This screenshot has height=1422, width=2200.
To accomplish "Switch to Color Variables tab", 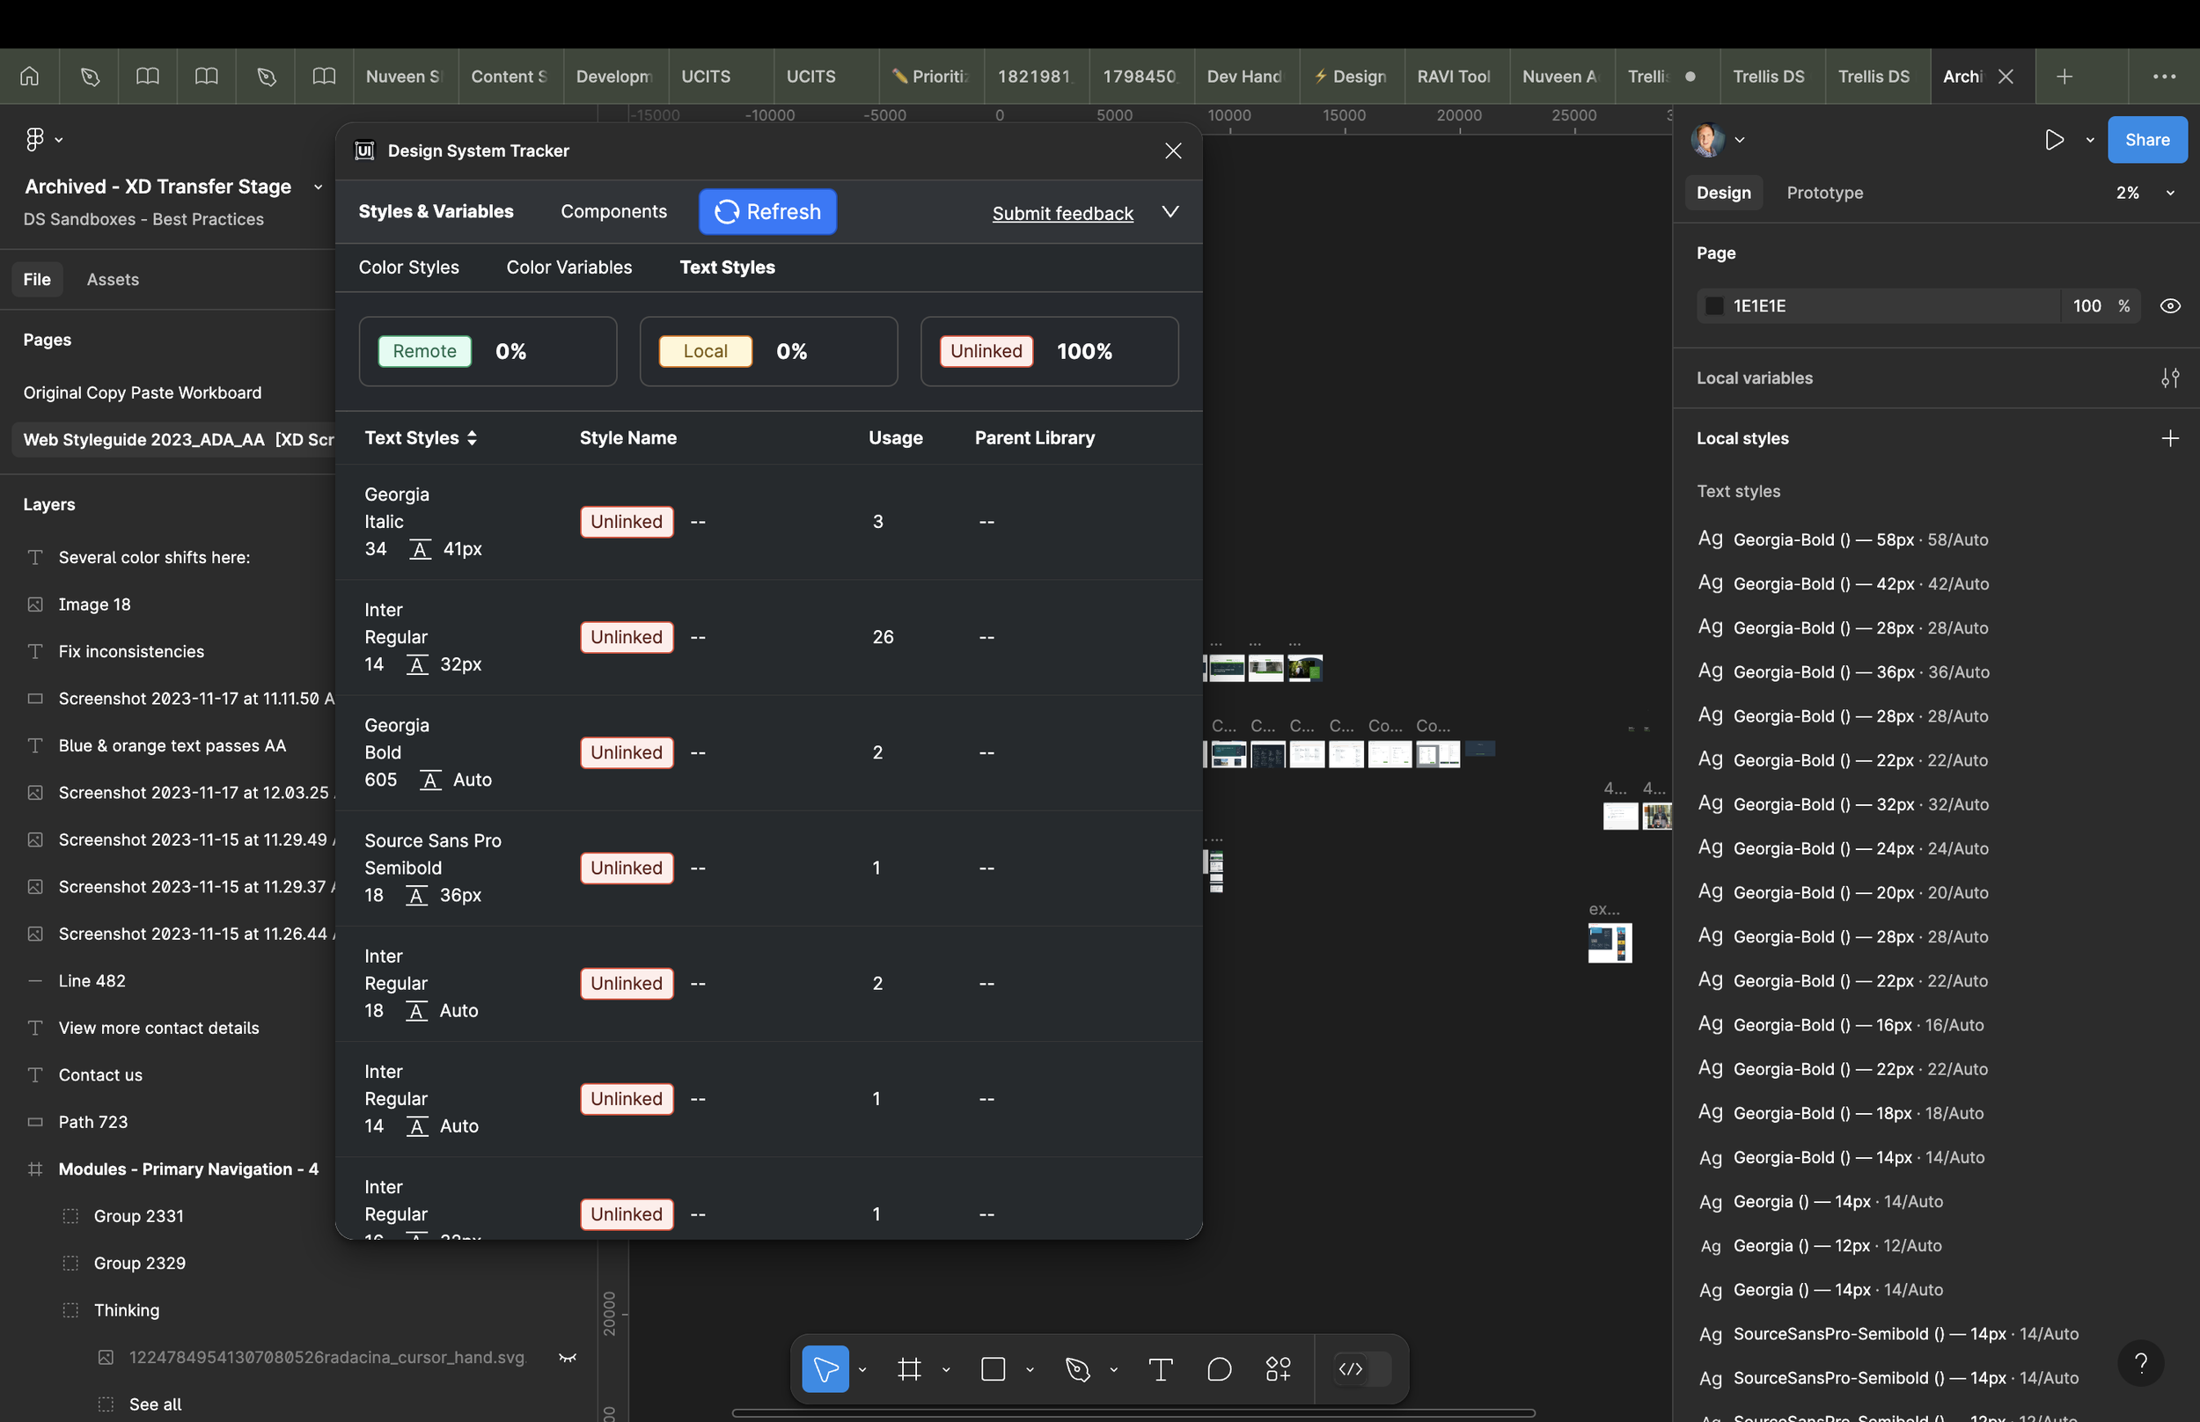I will pyautogui.click(x=568, y=267).
